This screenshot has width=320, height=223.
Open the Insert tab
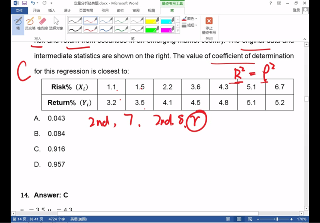[x=52, y=10]
